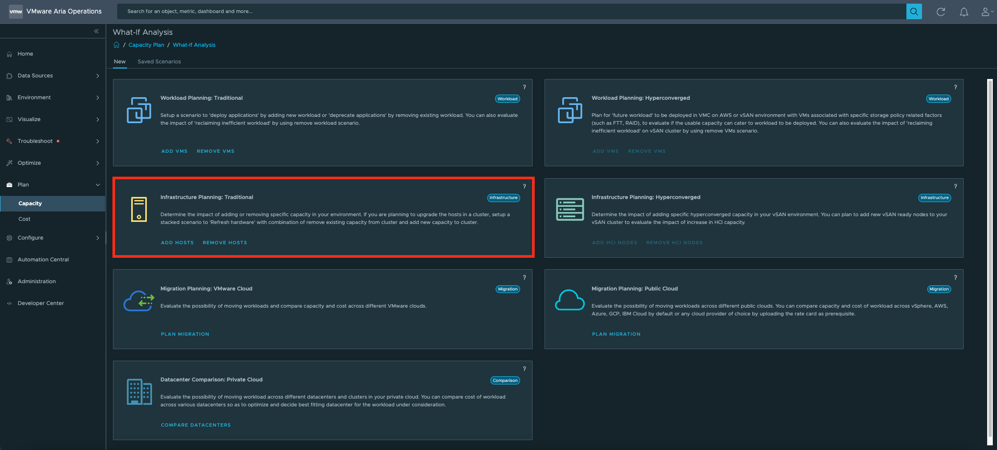Click the Public Cloud icon
Screen dimensions: 997x450
570,300
